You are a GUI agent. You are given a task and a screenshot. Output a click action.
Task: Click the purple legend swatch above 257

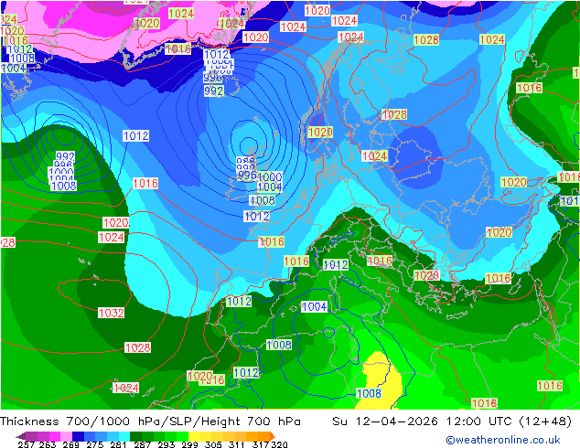coord(31,436)
